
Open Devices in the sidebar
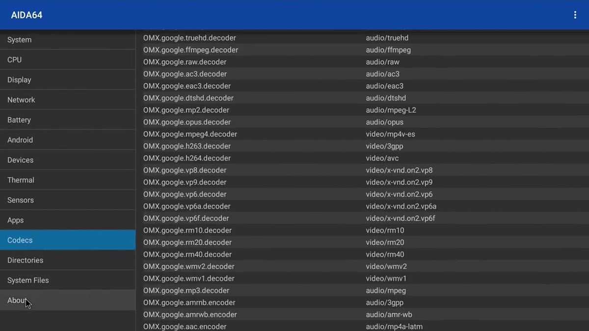68,160
